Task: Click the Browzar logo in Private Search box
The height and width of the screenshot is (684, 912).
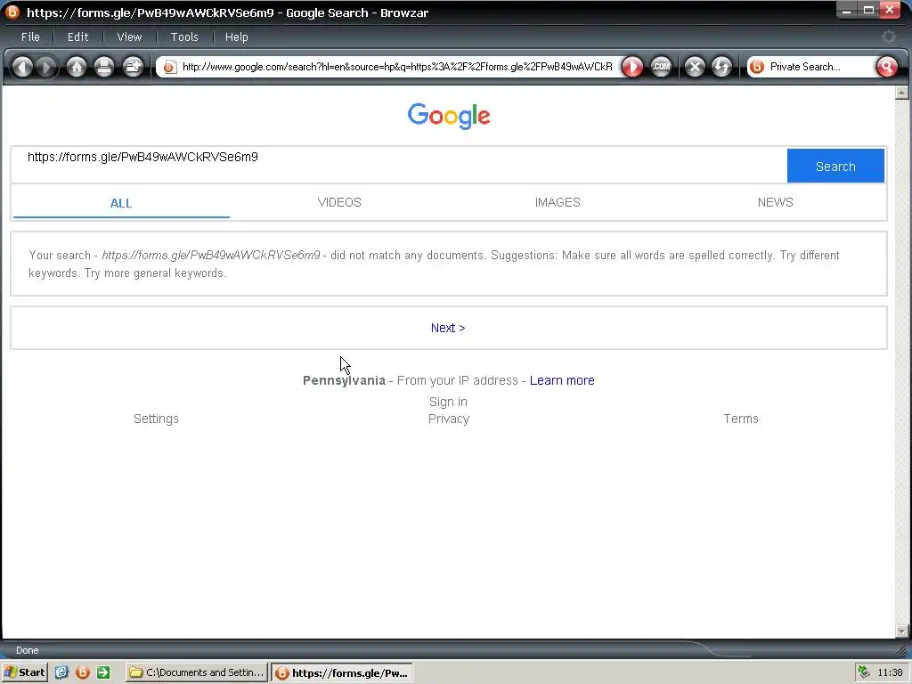Action: pos(757,67)
